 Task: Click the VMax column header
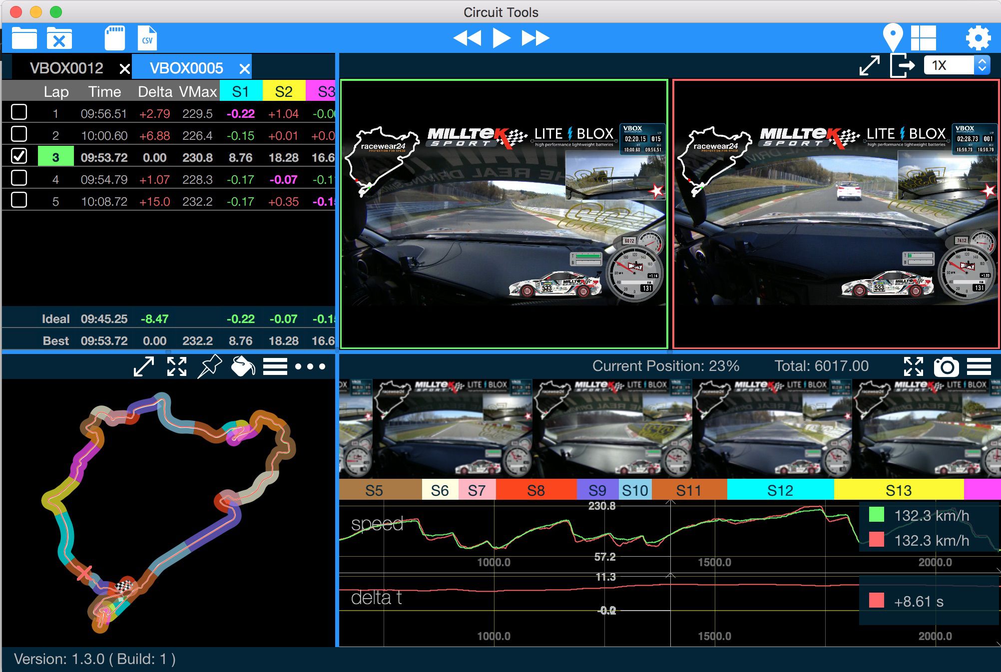pos(198,92)
